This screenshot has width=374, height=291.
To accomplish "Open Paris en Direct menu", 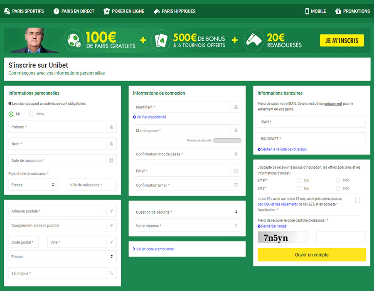I will coord(74,11).
